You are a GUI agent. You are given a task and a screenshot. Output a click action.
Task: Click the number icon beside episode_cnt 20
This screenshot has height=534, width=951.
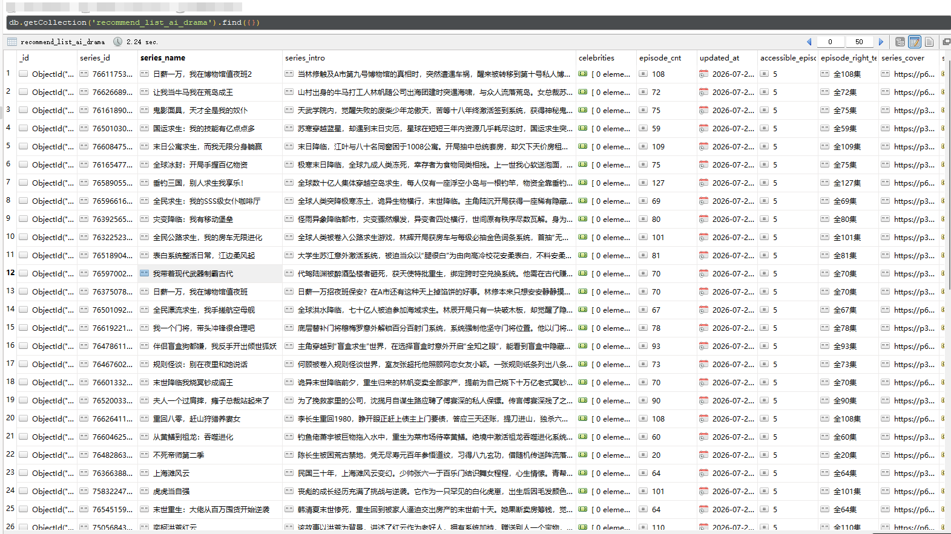pyautogui.click(x=643, y=455)
